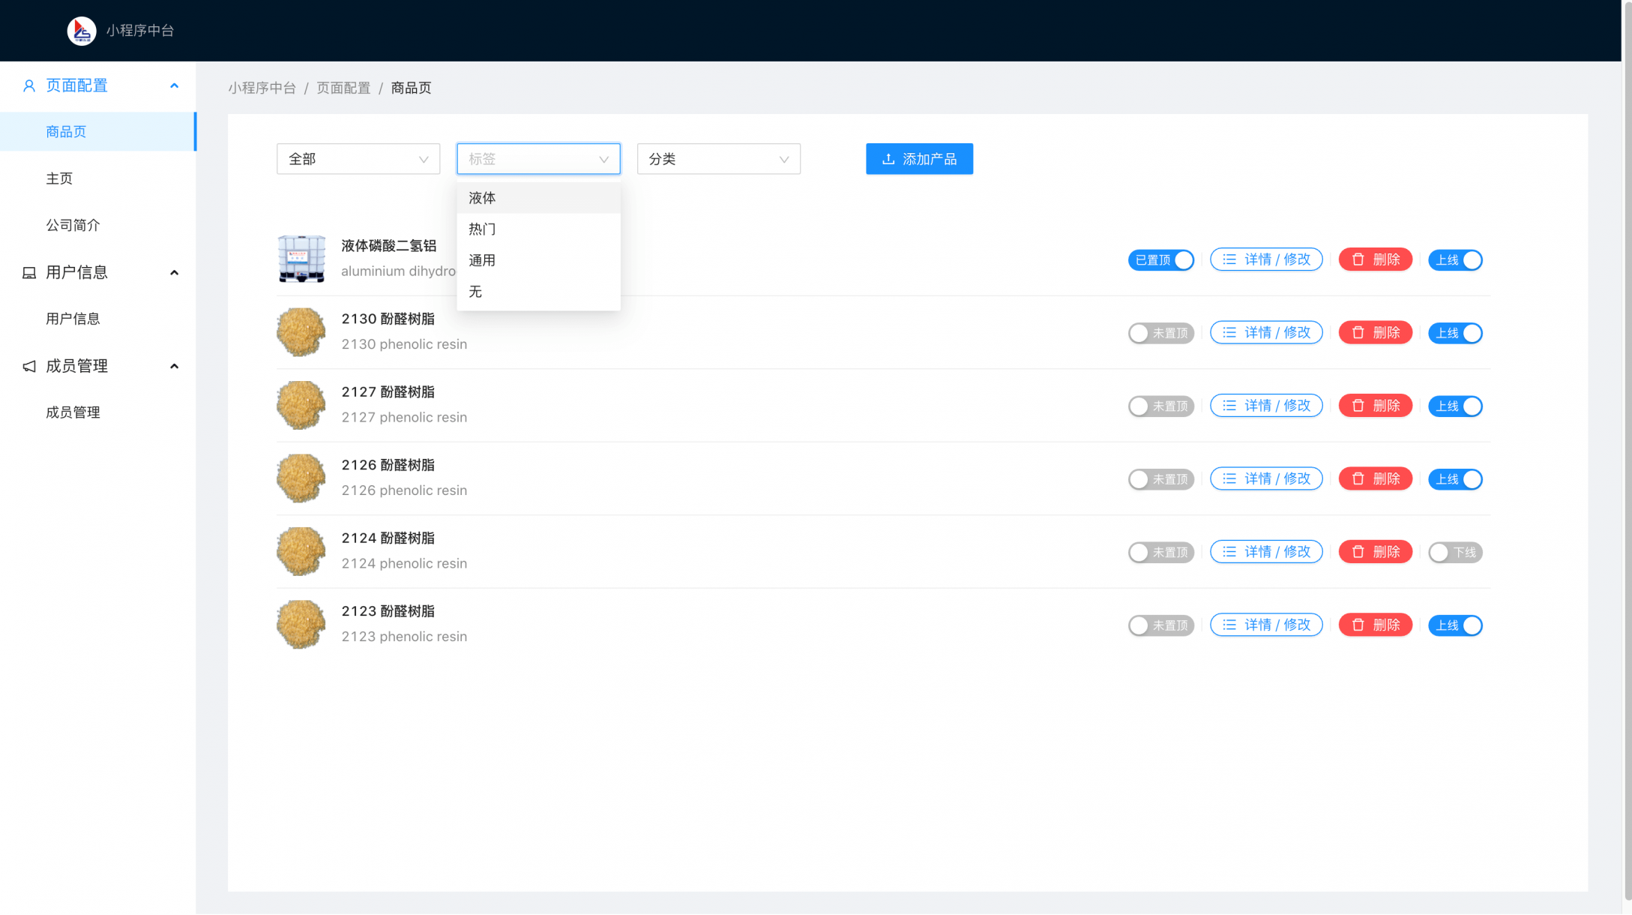
Task: Open the 全部 filter dropdown
Action: coord(358,159)
